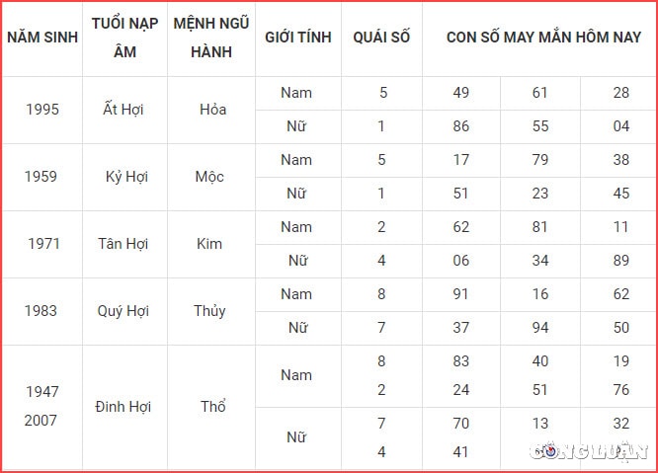Screen dimensions: 658x473
Task: Click the Mộc element cell
Action: click(209, 177)
